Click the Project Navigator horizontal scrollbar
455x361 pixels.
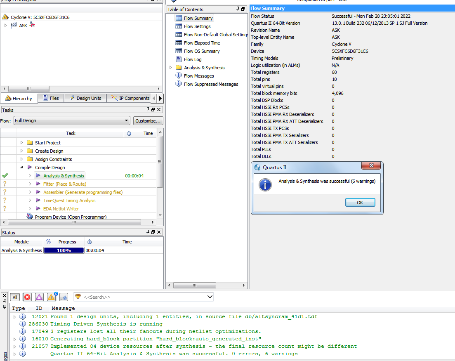click(29, 89)
